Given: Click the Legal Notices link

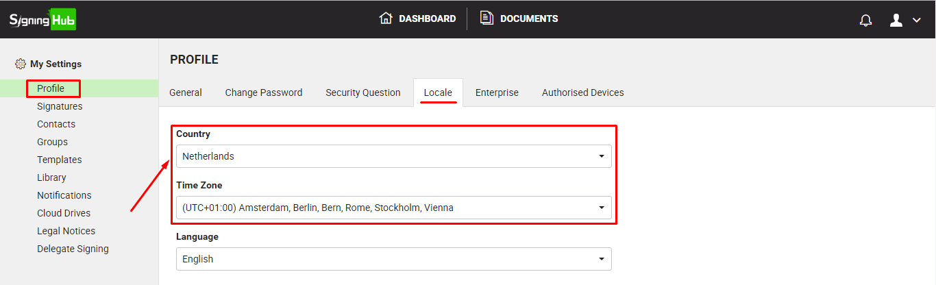Looking at the screenshot, I should tap(66, 231).
